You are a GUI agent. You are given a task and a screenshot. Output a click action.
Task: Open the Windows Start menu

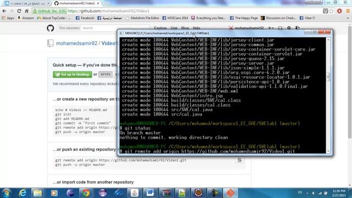pyautogui.click(x=7, y=193)
